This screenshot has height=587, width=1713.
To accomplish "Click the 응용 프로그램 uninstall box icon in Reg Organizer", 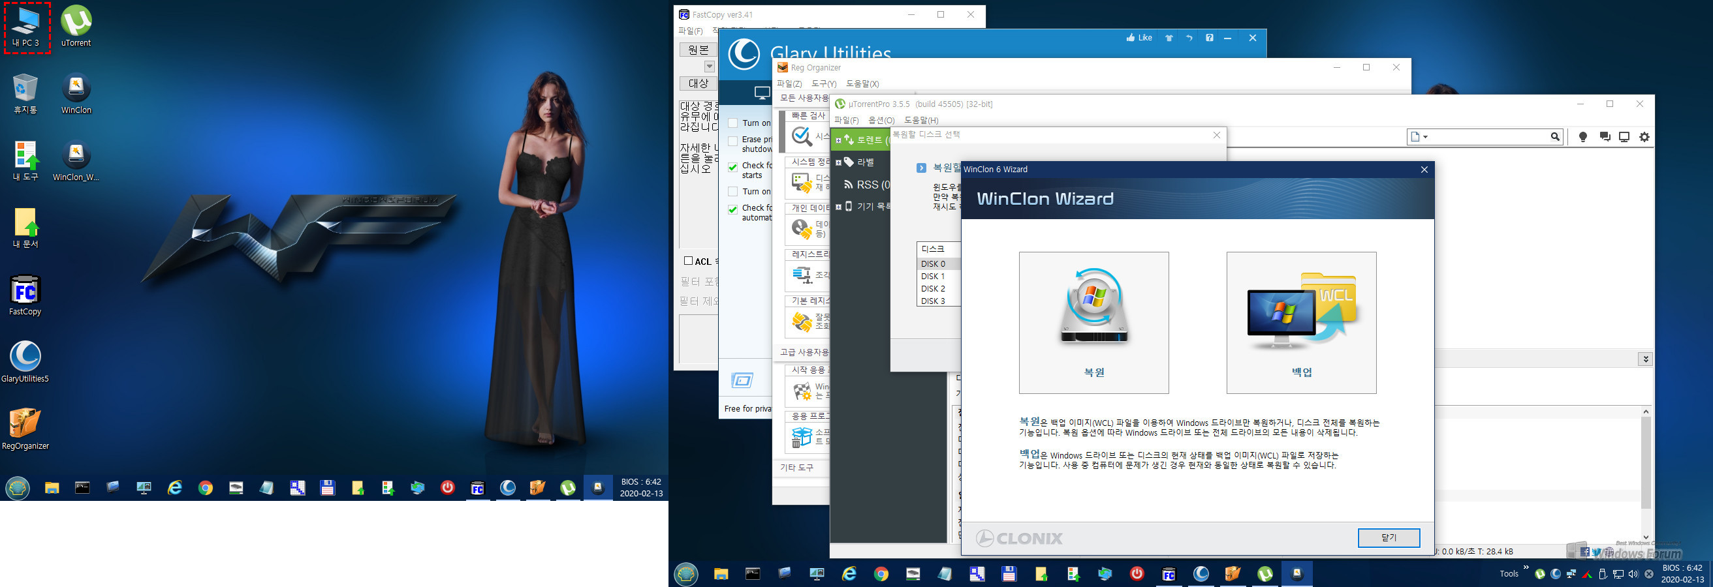I will 802,437.
